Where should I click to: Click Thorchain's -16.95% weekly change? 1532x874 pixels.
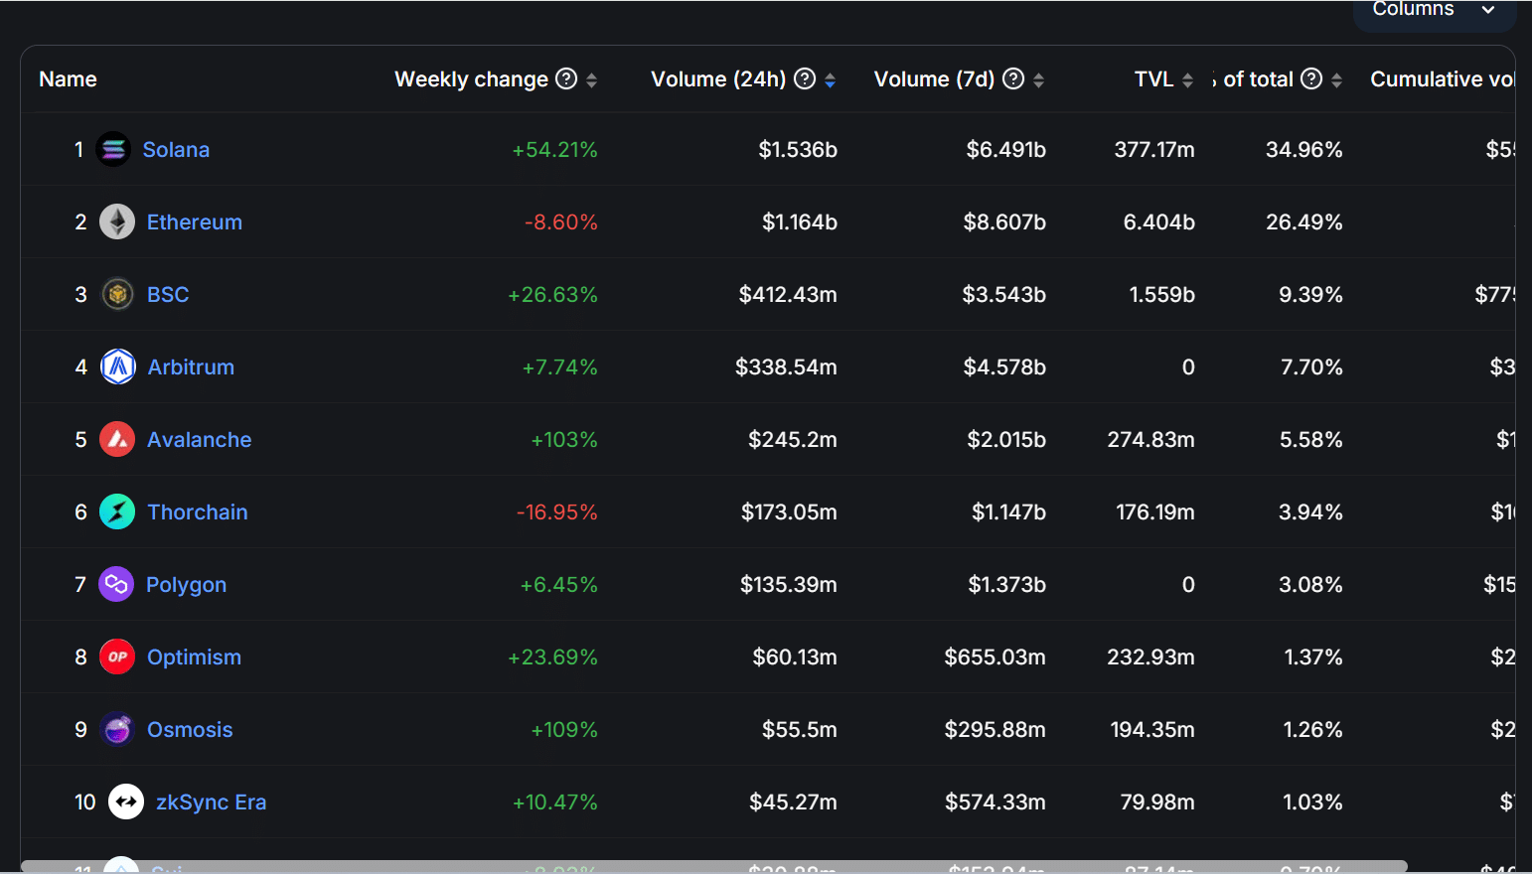557,511
